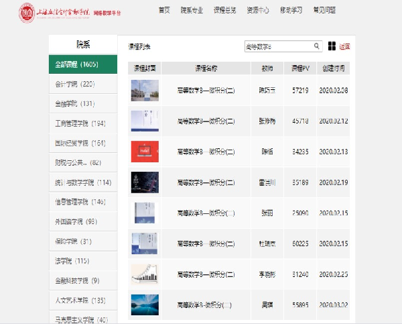Click the 返回 link
The height and width of the screenshot is (324, 402).
pos(344,46)
